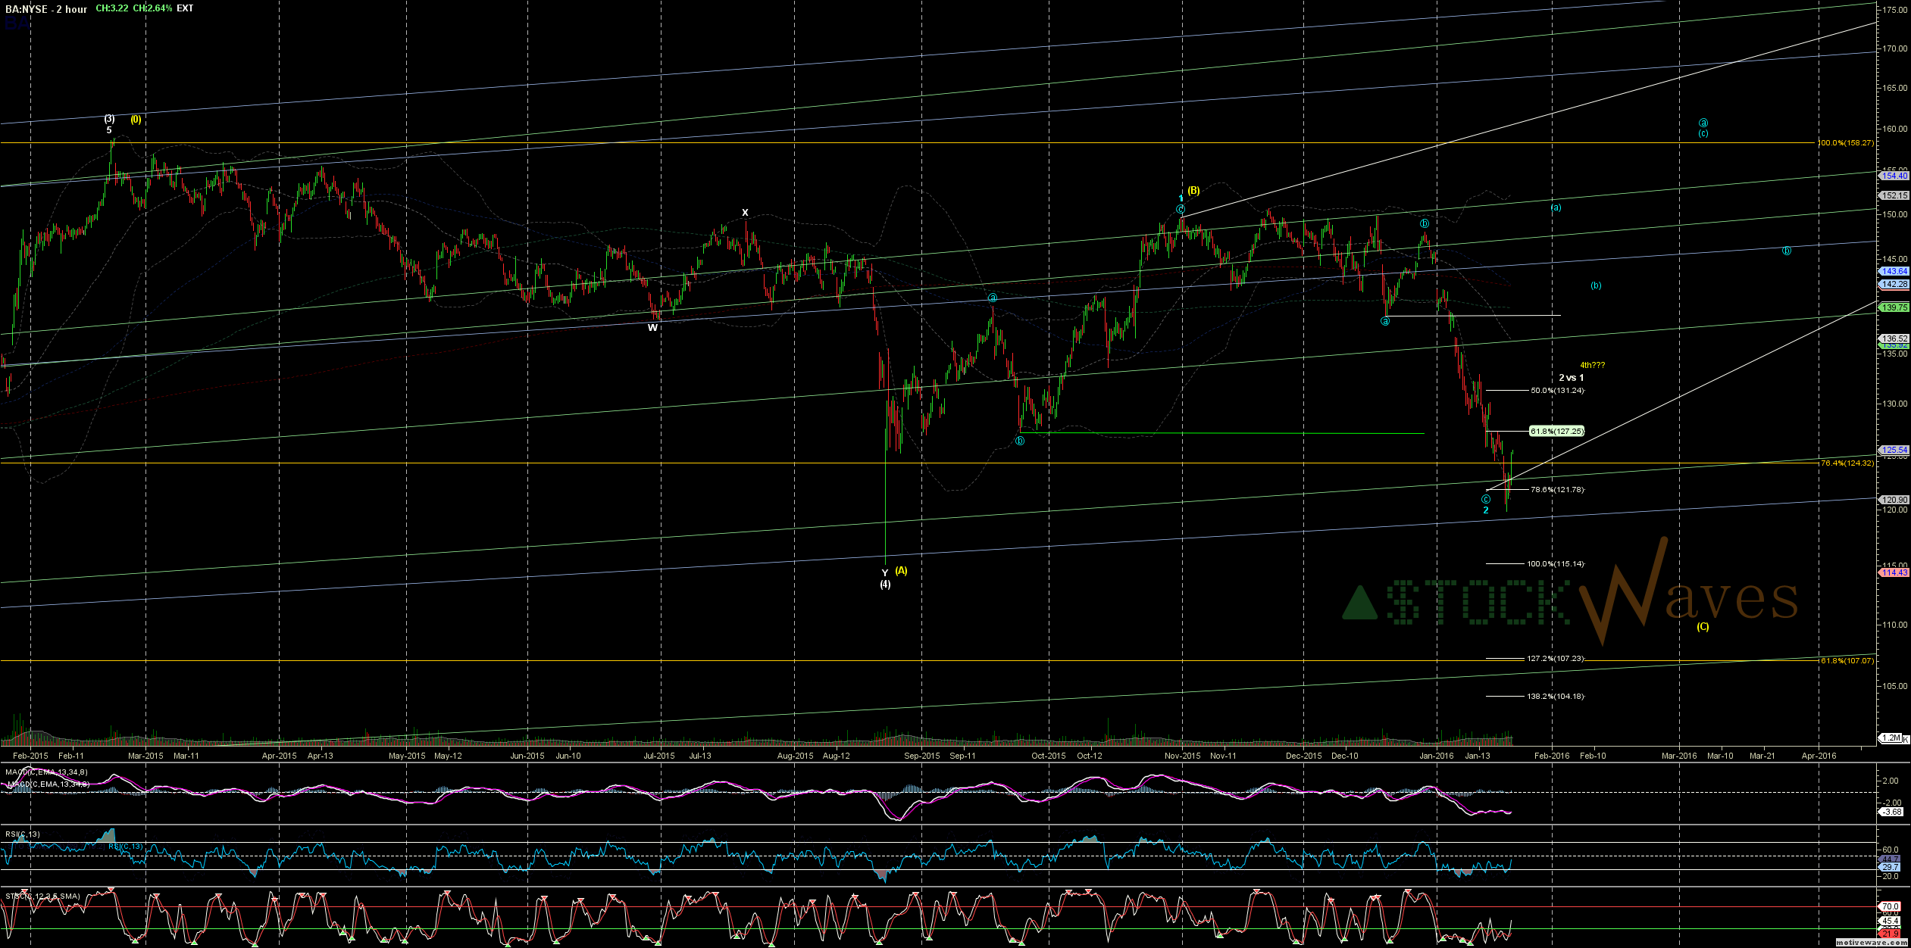The height and width of the screenshot is (948, 1911).
Task: Click the BA:NYSE - 2 hour title
Action: pyautogui.click(x=46, y=9)
